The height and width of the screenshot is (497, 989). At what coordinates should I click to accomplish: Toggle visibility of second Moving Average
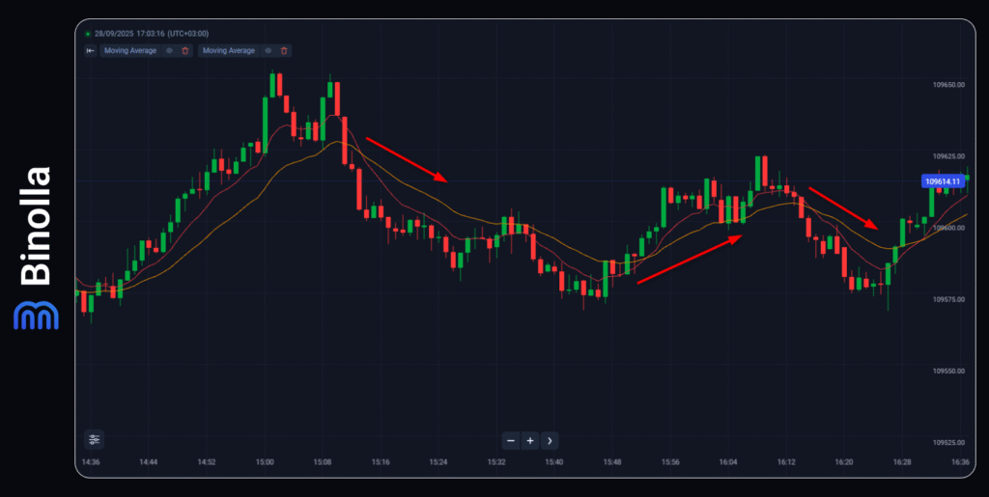coord(268,50)
